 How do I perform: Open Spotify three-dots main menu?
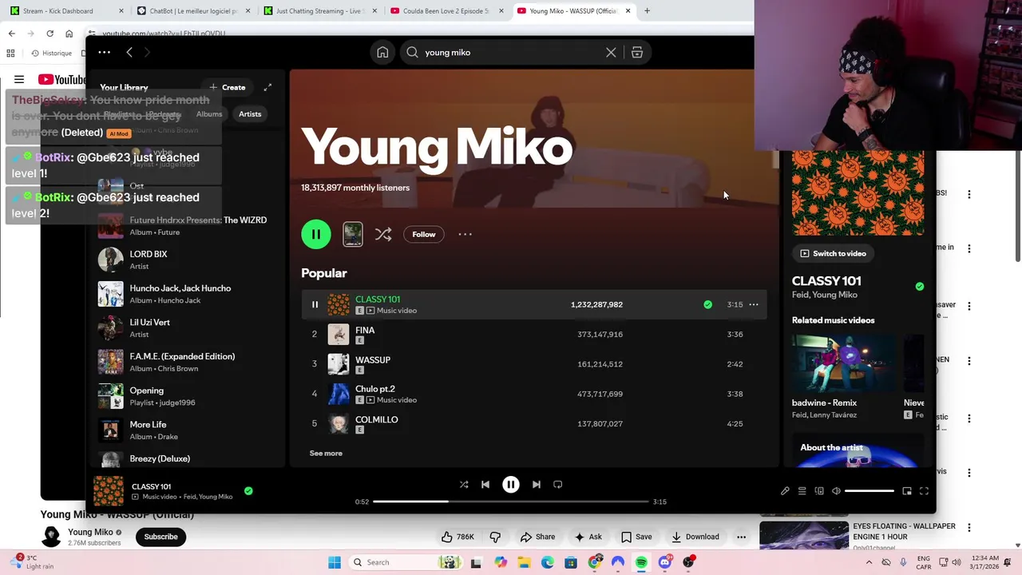click(104, 52)
